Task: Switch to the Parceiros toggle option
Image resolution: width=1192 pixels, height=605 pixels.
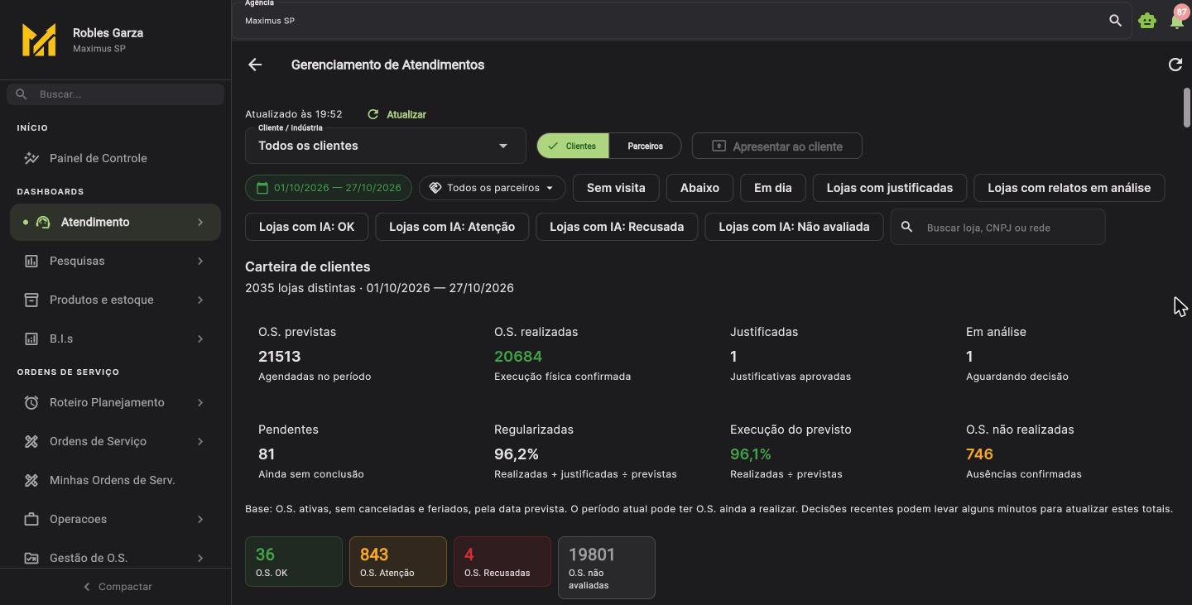Action: (645, 146)
